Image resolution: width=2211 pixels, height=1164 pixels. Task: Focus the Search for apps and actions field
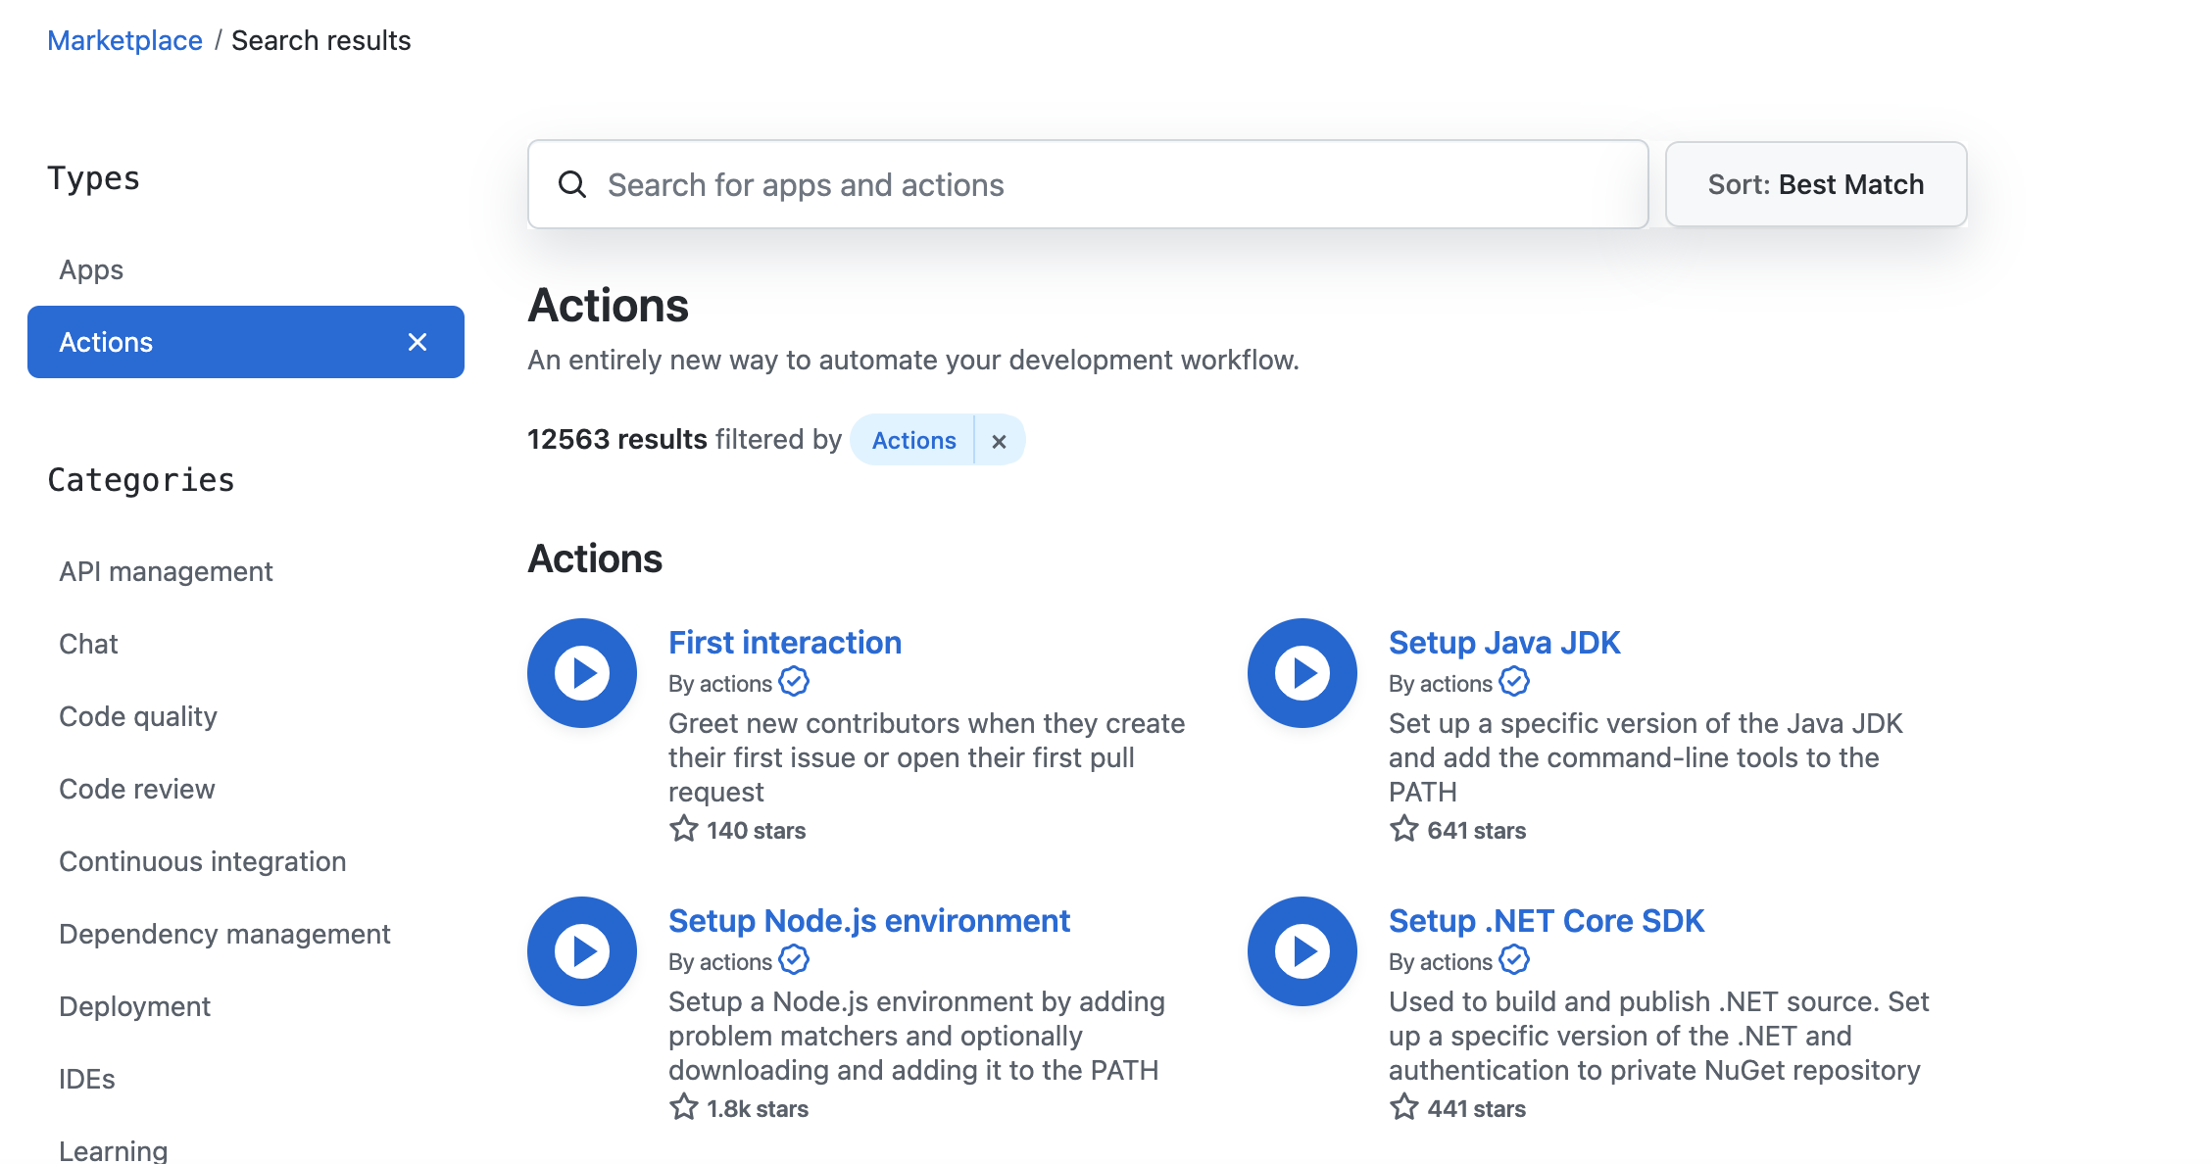1088,184
